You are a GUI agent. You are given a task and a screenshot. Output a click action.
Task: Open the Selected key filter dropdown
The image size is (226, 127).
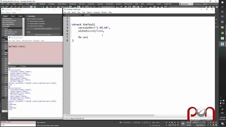pyautogui.click(x=199, y=122)
